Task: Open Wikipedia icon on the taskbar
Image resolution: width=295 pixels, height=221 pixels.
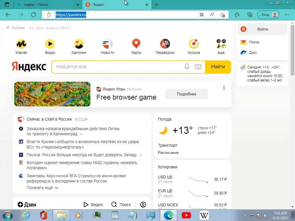Action: pos(204,215)
